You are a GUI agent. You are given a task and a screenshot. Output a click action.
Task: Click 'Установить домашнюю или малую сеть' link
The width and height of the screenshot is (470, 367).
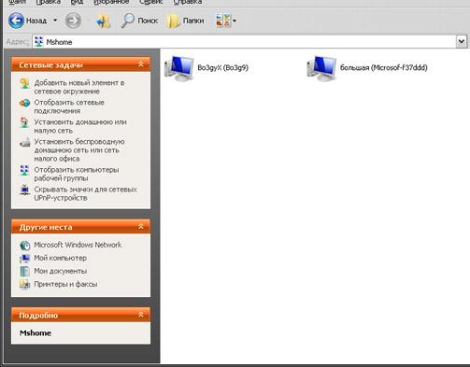point(80,126)
